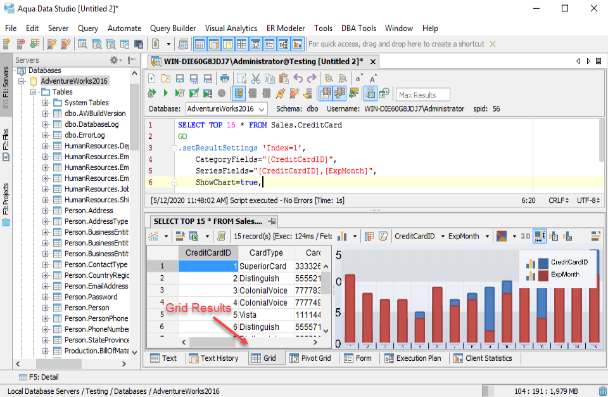Viewport: 608px width, 397px height.
Task: Click the Execute (green play) icon
Action: pos(165,93)
